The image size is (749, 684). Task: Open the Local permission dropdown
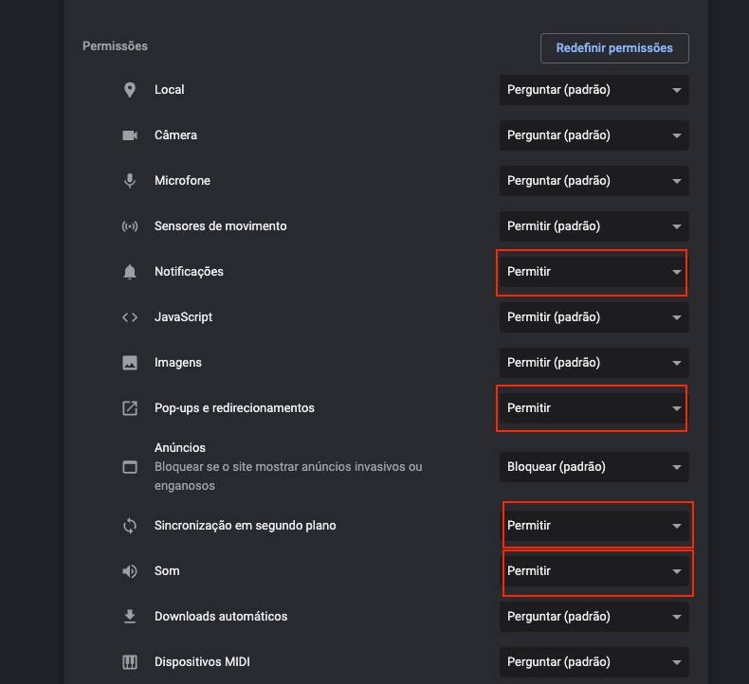point(594,90)
